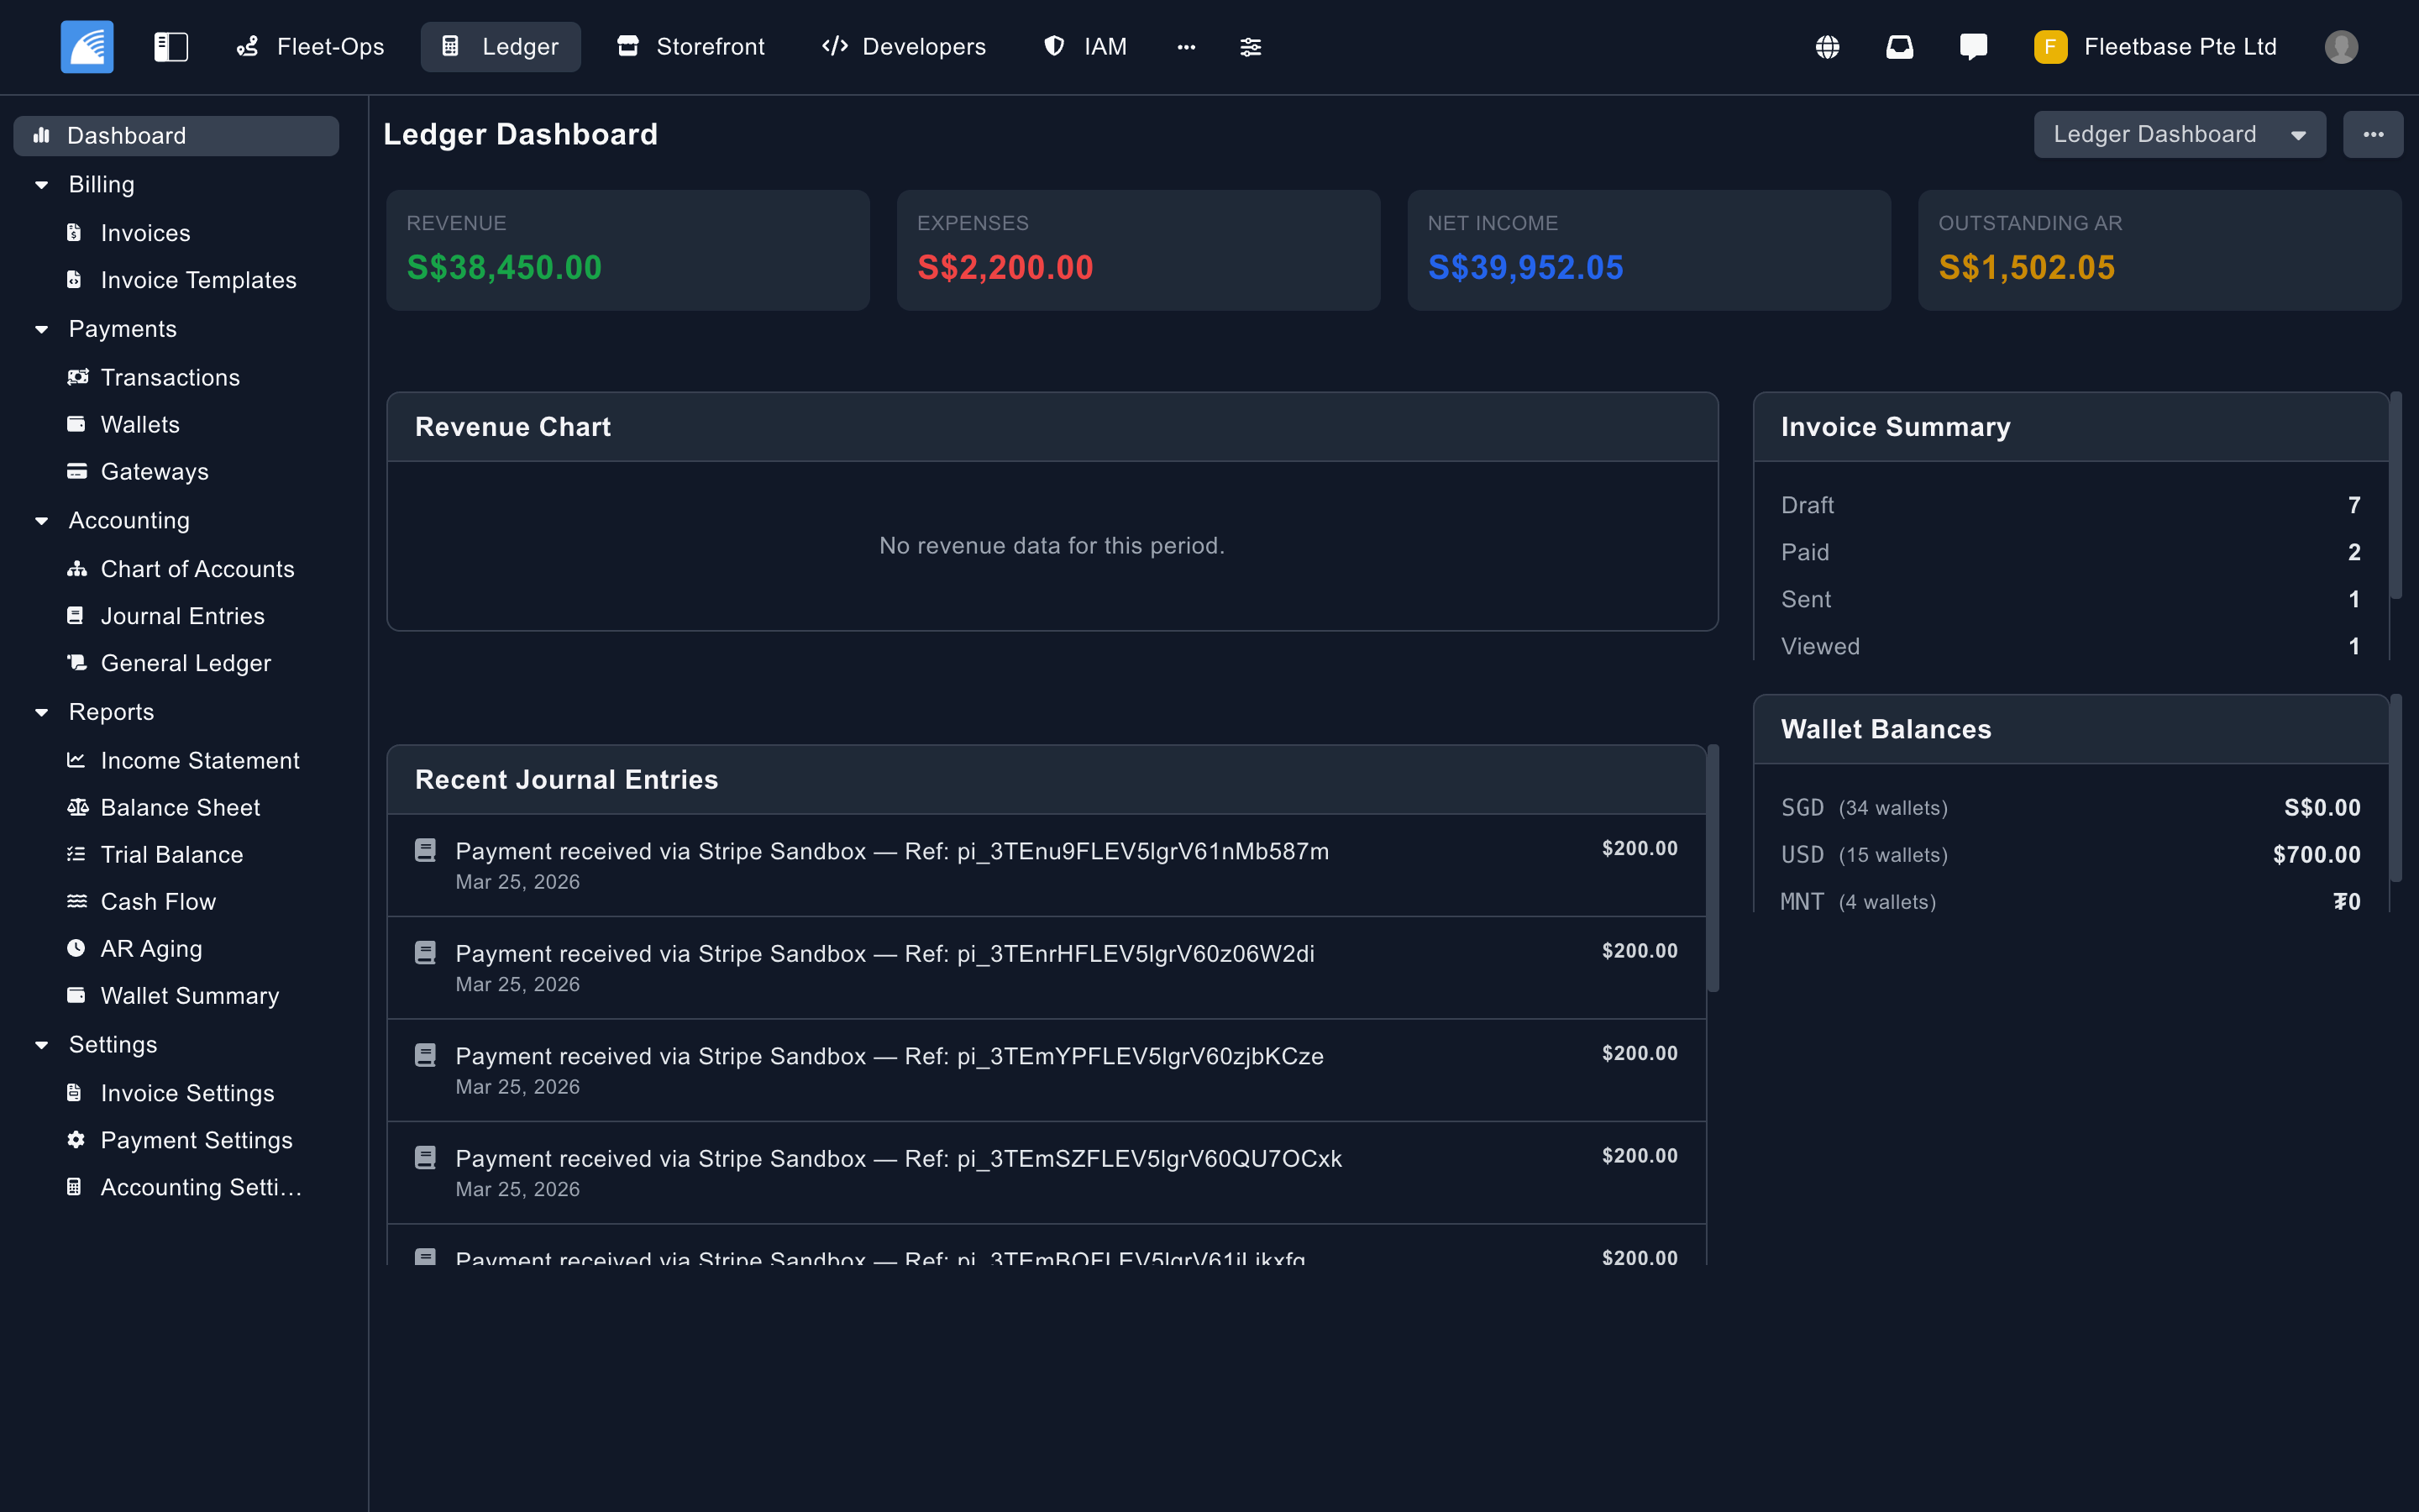
Task: Open the Fleetbase Pte Ltd organization menu
Action: coord(2155,47)
